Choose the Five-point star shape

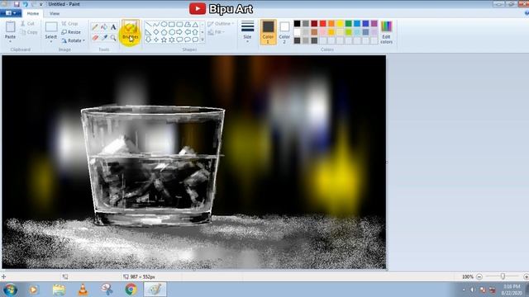click(164, 40)
